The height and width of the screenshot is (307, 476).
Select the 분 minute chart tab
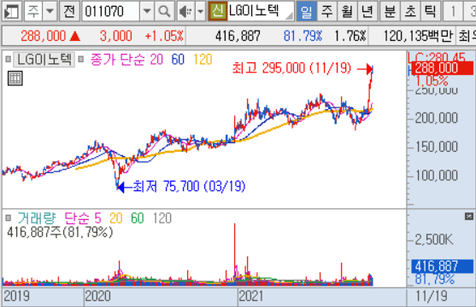tap(390, 12)
